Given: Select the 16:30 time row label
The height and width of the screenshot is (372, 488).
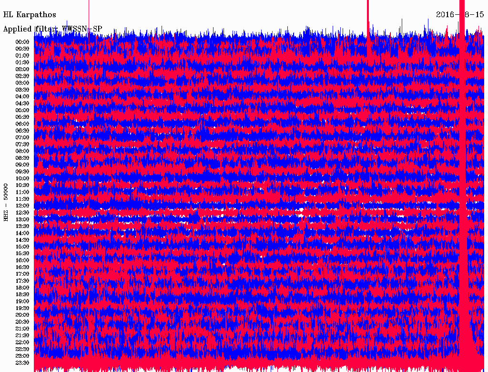Looking at the screenshot, I should (22, 268).
